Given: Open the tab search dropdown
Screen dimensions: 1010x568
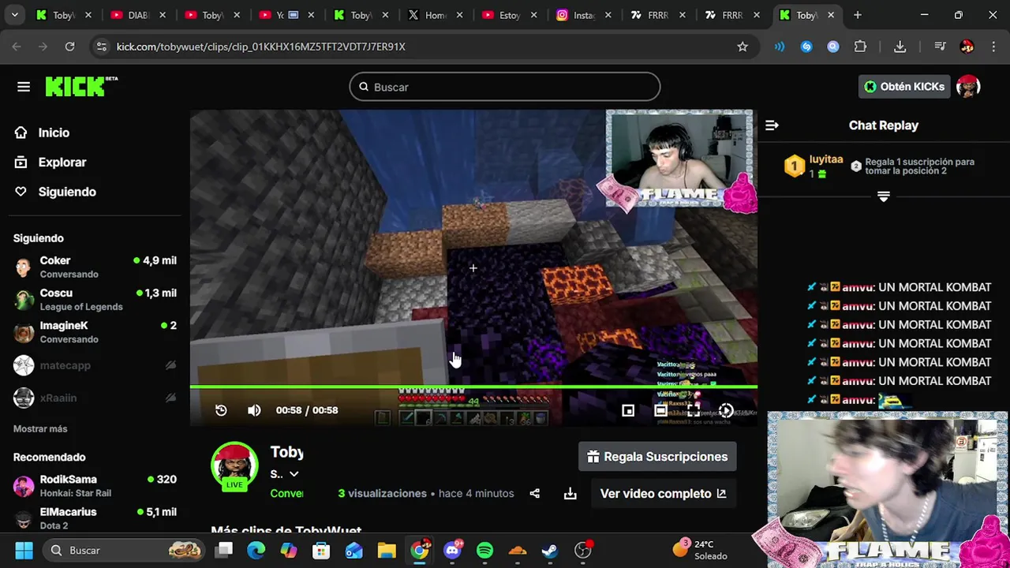Looking at the screenshot, I should 14,15.
